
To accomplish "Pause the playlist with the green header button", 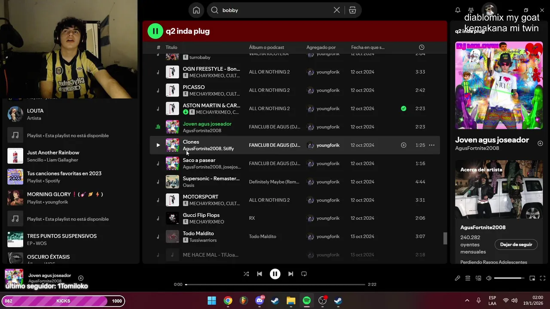I will [x=155, y=31].
